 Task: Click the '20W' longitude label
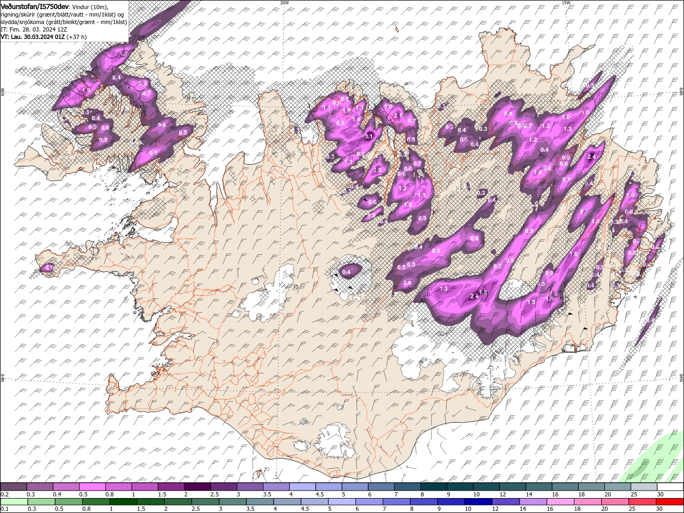284,3
